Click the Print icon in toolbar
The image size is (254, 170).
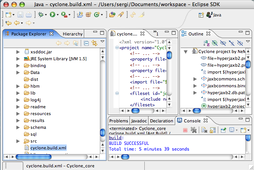(x=29, y=15)
